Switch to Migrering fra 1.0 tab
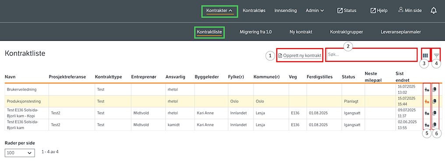Screen dimensions: 445x166 pyautogui.click(x=256, y=32)
